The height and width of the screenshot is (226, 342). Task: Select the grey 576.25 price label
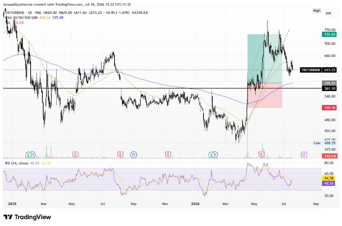coord(330,83)
